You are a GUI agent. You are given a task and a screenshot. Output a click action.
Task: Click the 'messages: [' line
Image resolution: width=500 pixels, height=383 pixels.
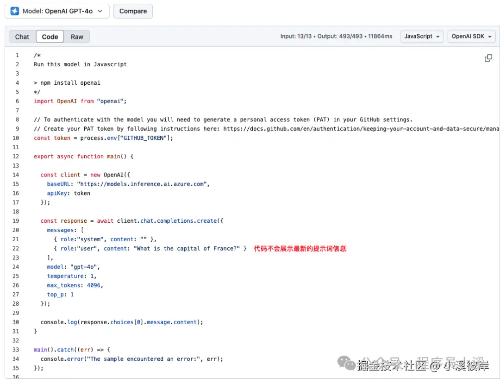pos(65,230)
